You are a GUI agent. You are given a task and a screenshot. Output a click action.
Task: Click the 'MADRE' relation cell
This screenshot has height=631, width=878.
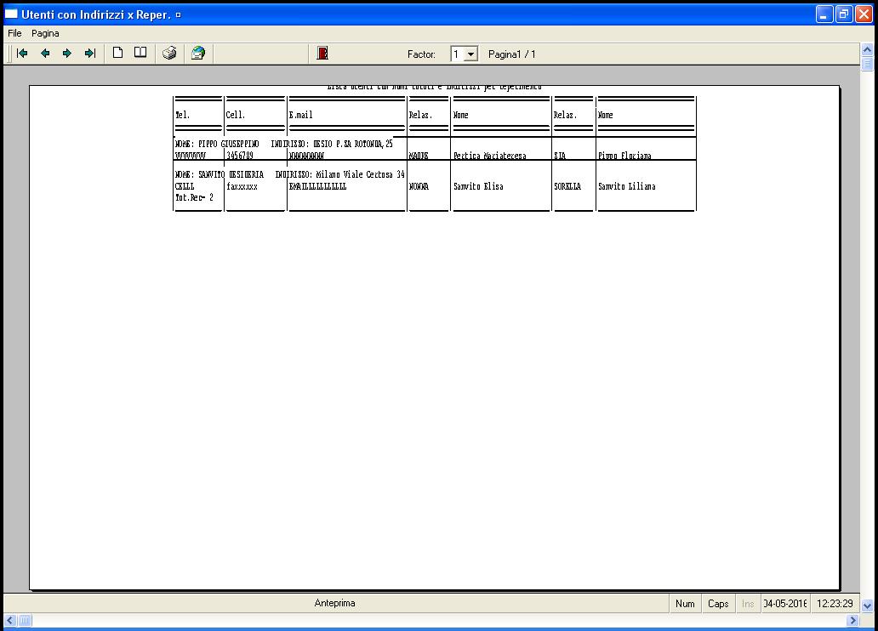[419, 156]
